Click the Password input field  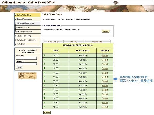coord(26,64)
